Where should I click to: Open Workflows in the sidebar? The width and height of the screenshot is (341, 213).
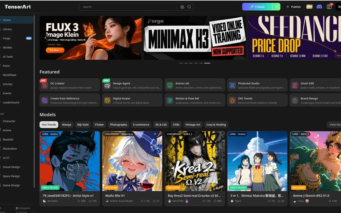point(17,75)
